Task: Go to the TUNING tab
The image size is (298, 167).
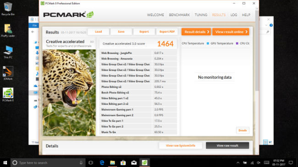Action: (201, 15)
